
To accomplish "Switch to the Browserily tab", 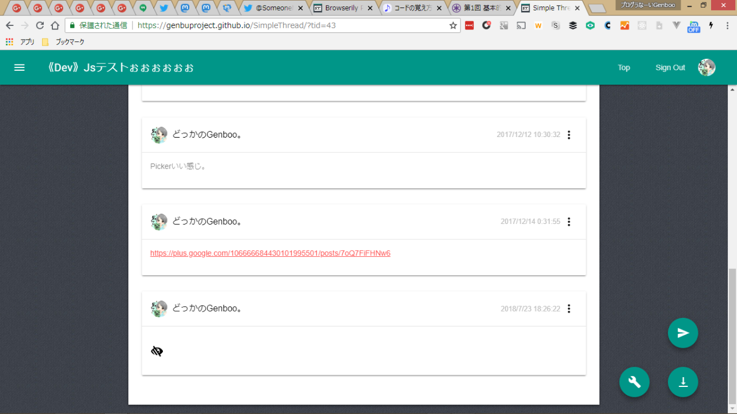I will coord(343,8).
